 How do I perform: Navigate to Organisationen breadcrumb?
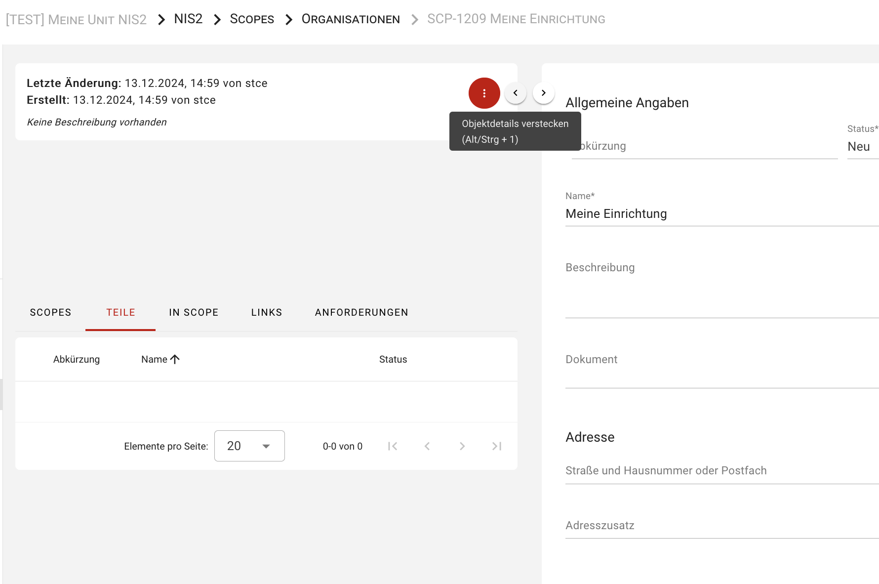pyautogui.click(x=351, y=19)
